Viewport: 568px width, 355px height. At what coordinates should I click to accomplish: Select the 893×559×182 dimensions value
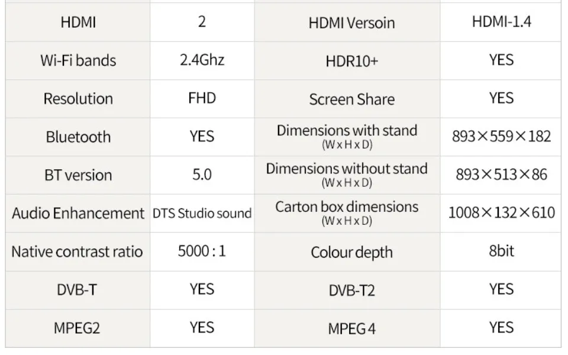click(501, 136)
